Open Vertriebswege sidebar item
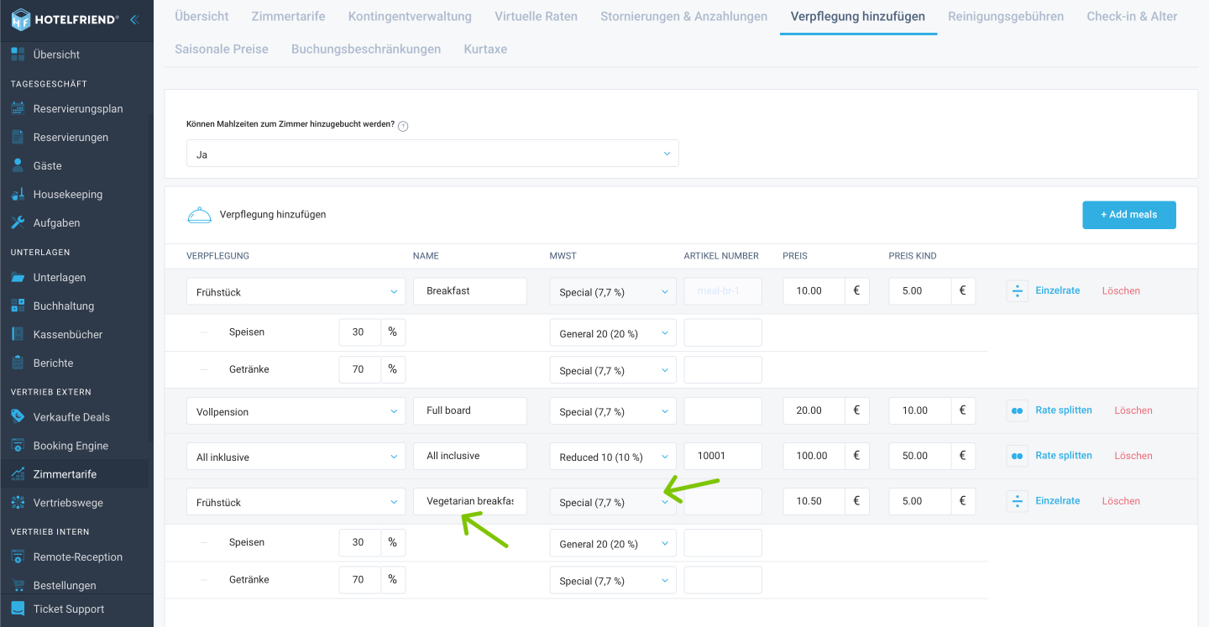 pyautogui.click(x=68, y=503)
